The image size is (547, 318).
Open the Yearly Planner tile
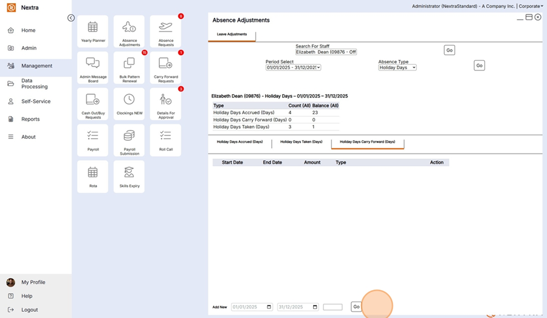[93, 32]
